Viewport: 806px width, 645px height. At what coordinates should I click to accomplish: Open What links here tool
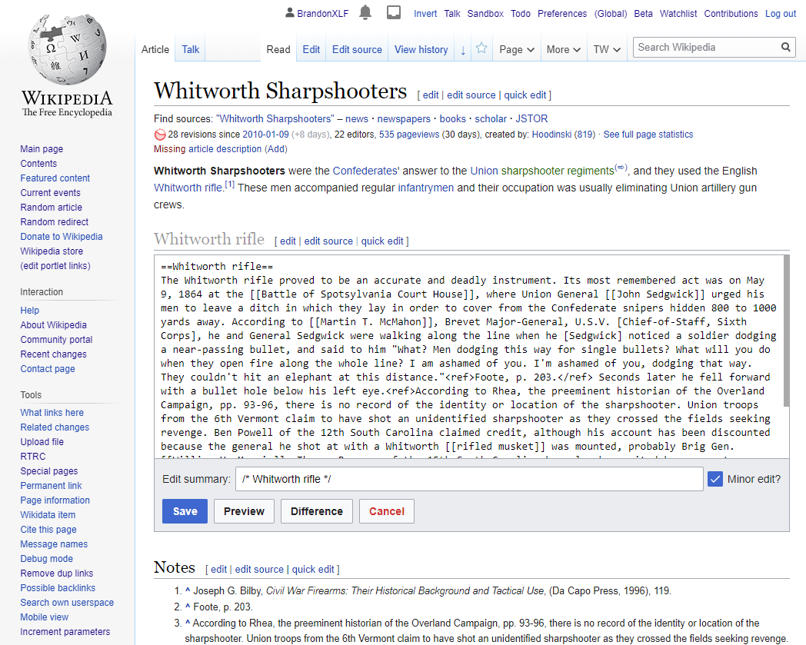[52, 413]
